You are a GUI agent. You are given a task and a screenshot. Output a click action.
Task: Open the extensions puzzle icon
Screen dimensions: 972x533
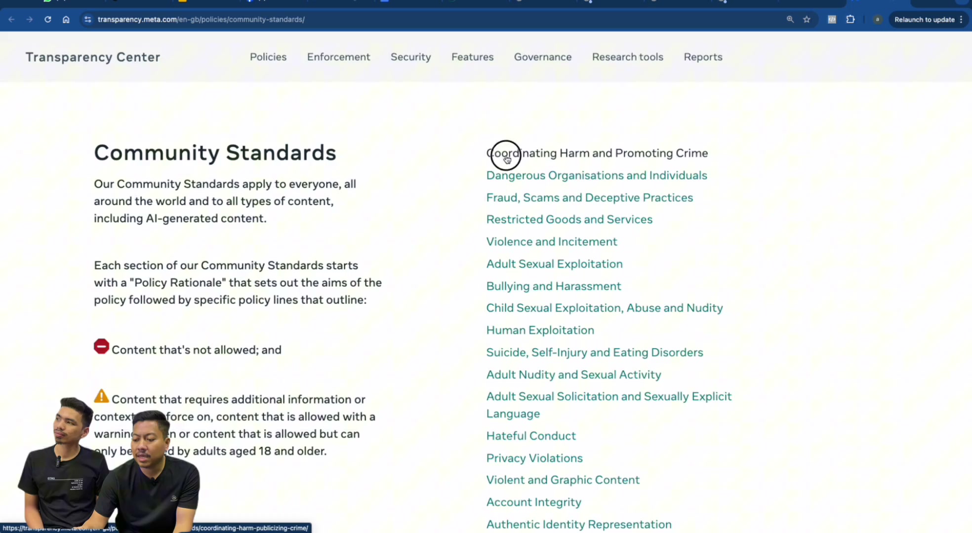pyautogui.click(x=850, y=19)
